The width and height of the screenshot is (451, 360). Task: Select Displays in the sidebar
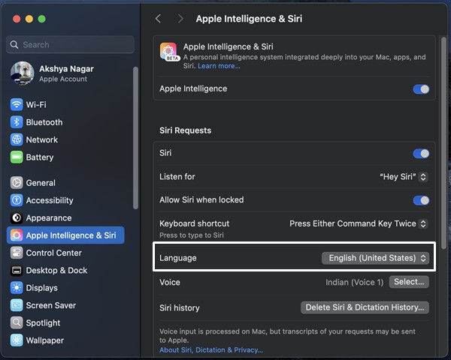point(65,288)
